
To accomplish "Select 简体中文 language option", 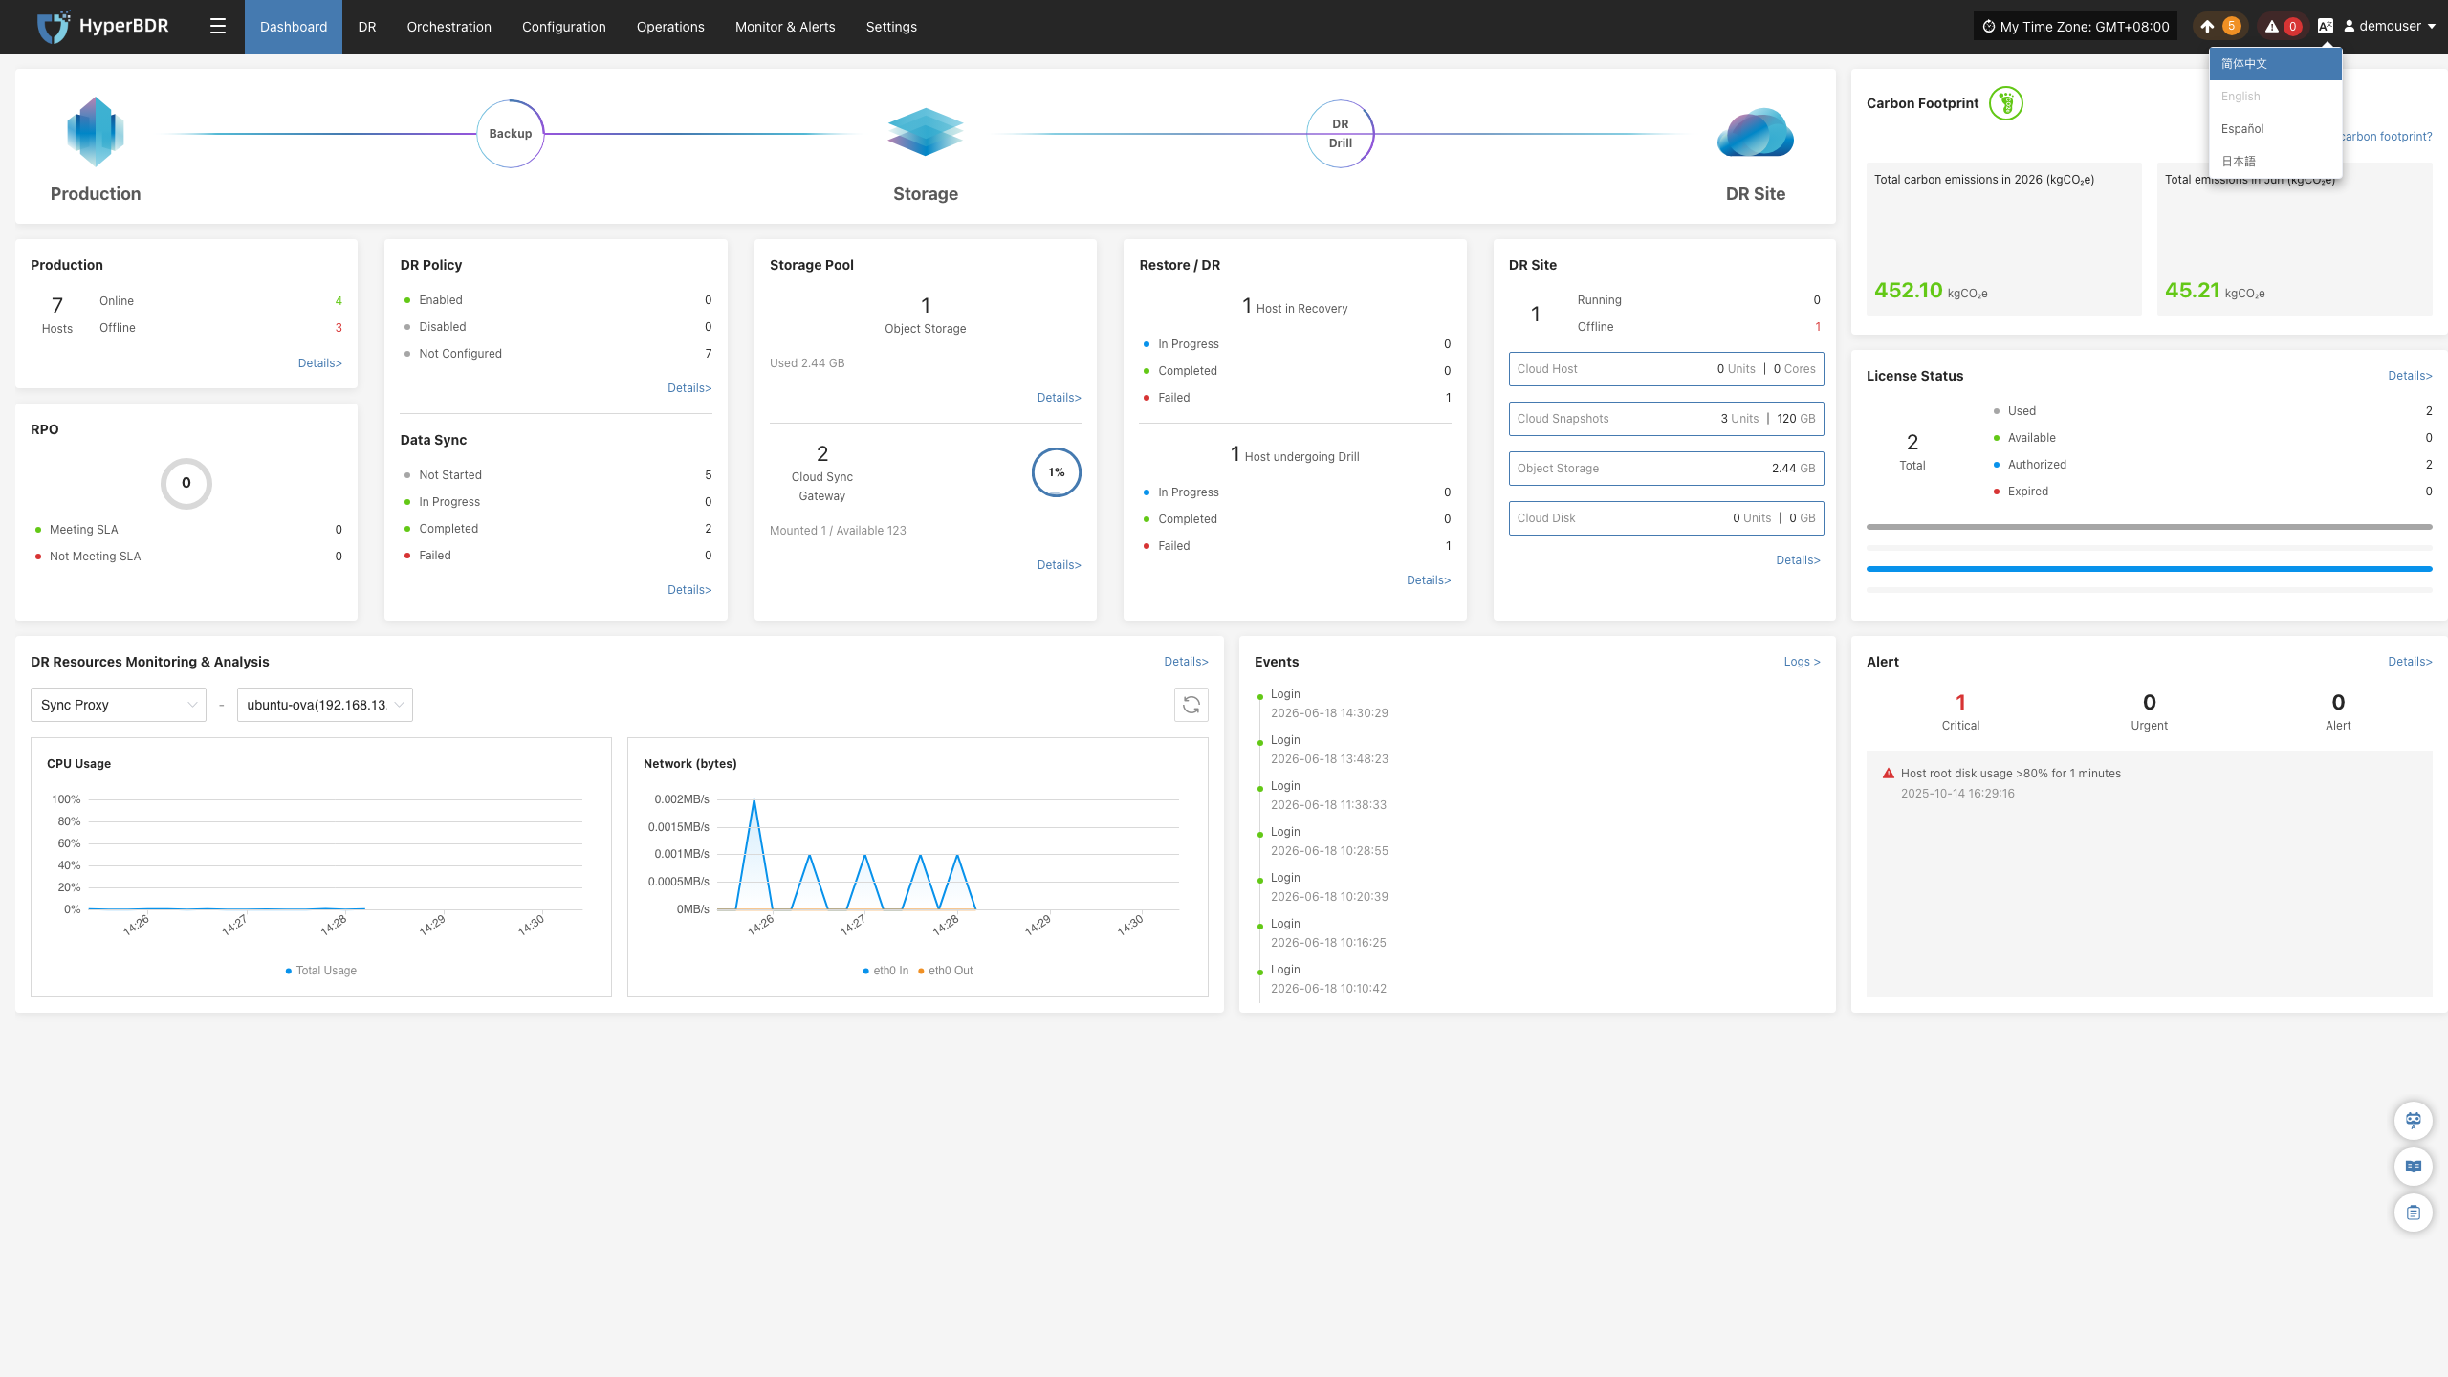I will click(2275, 64).
